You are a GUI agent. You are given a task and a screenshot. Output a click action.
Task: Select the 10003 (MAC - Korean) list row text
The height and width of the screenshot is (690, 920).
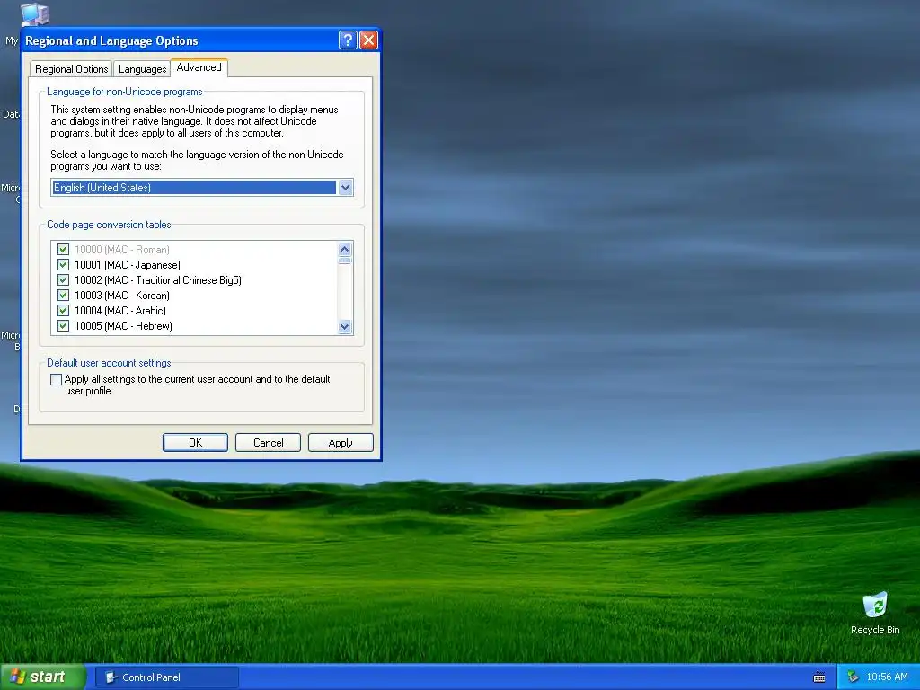click(x=122, y=295)
